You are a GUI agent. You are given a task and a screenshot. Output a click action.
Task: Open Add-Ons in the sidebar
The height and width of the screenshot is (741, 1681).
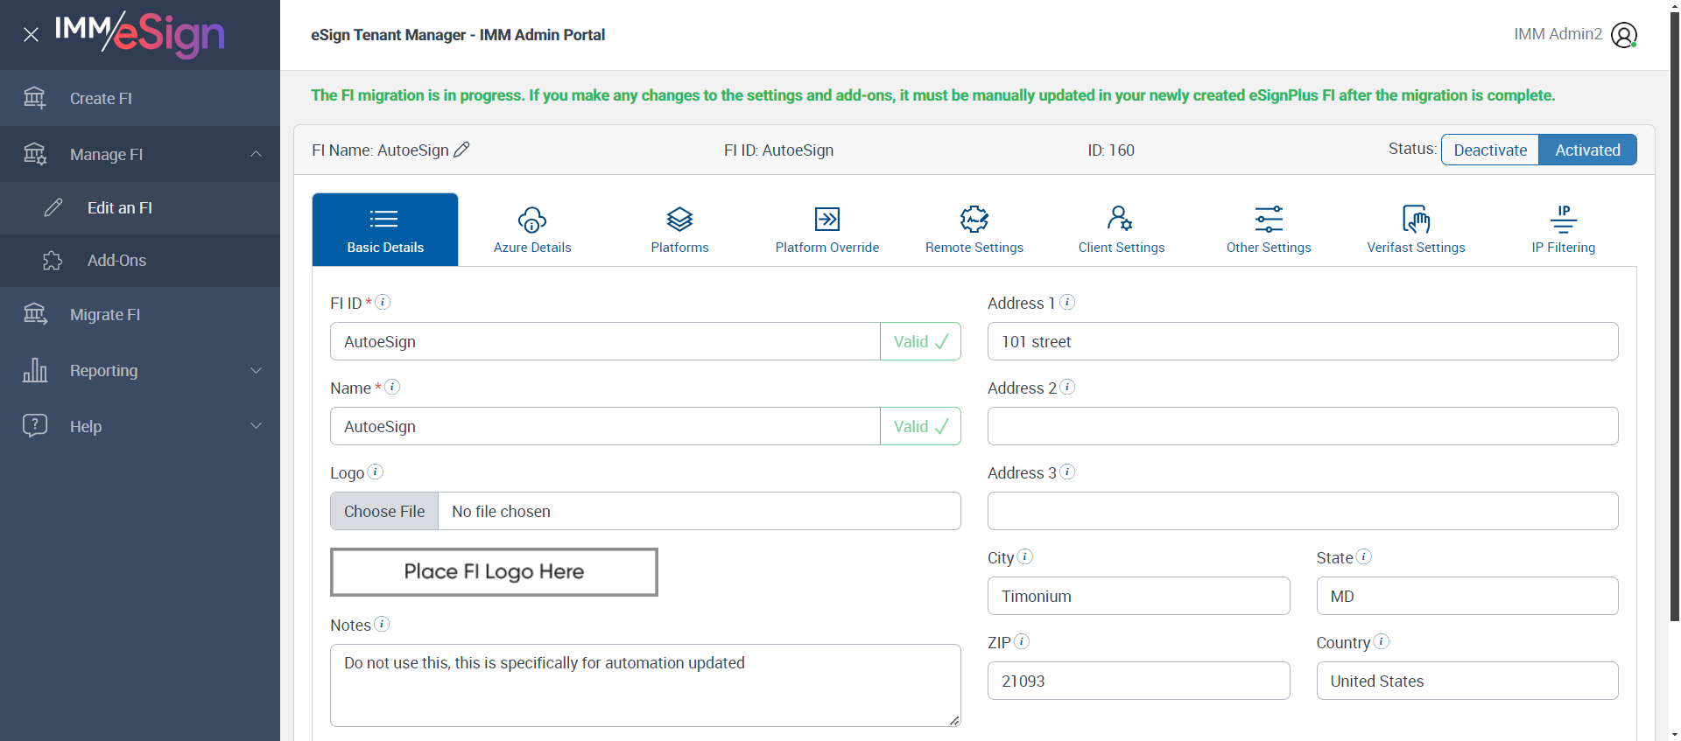116,261
